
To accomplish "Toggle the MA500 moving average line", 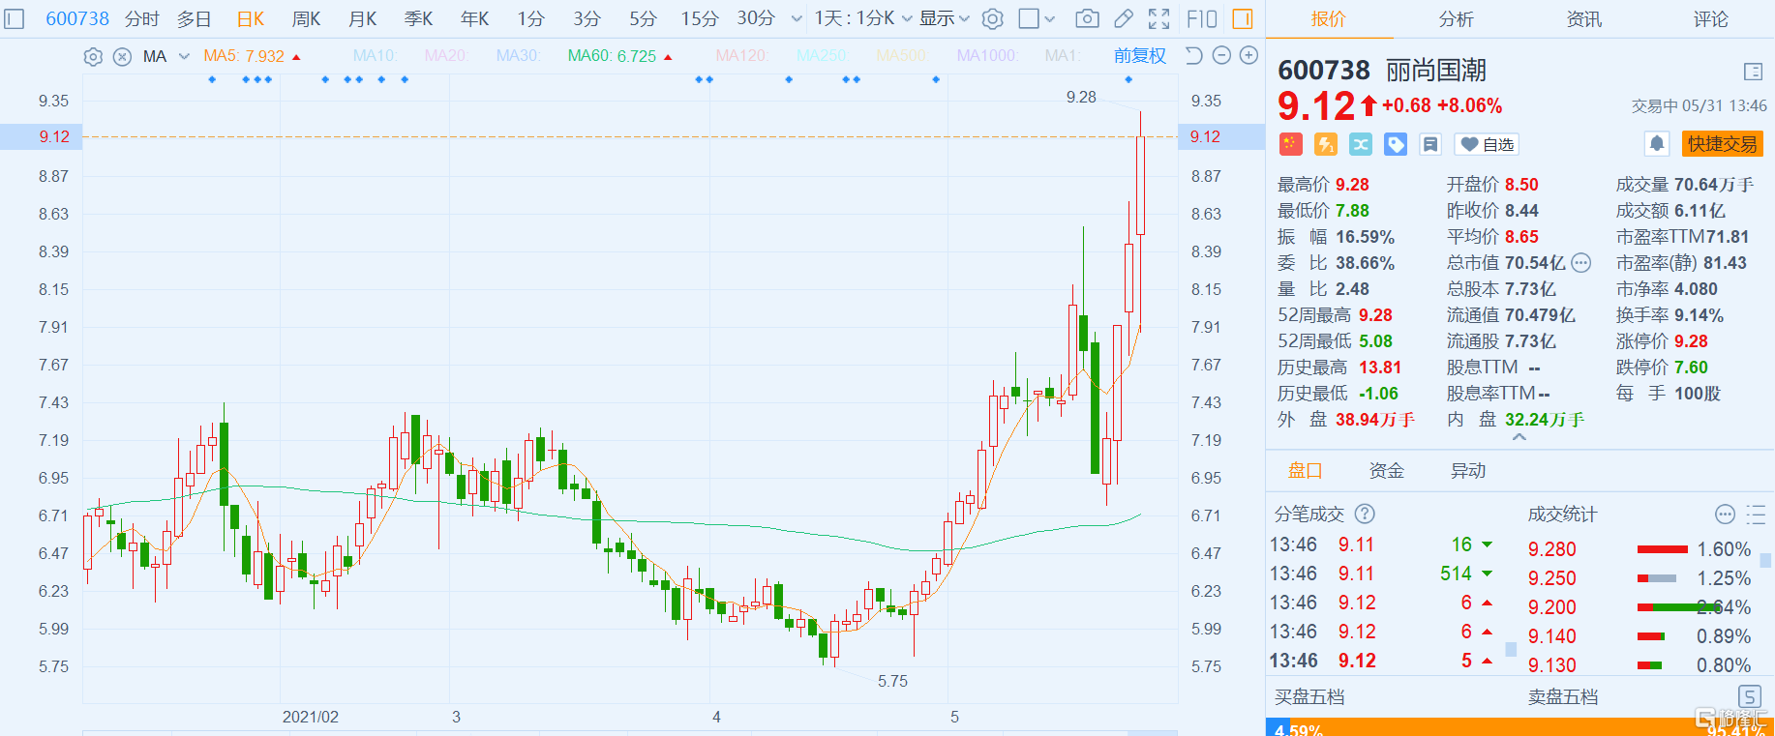I will click(x=902, y=56).
